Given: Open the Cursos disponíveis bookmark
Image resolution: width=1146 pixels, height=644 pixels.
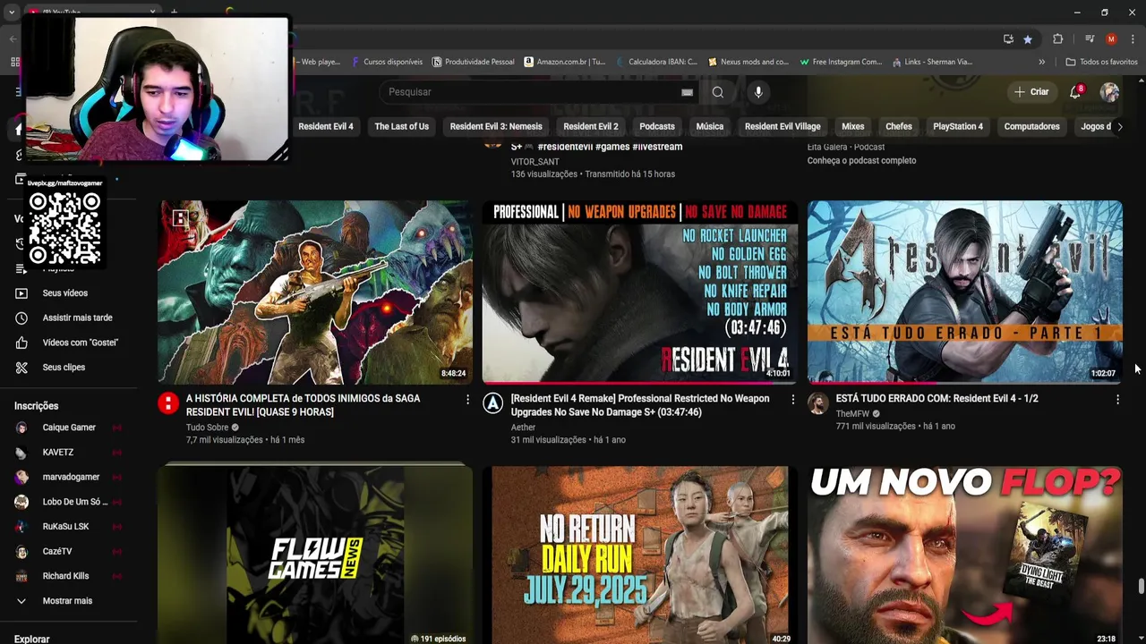Looking at the screenshot, I should tap(387, 62).
